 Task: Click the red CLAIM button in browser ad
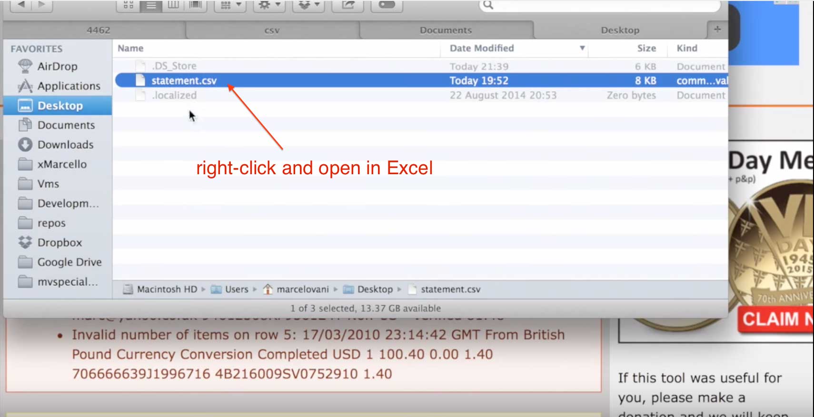(x=776, y=319)
